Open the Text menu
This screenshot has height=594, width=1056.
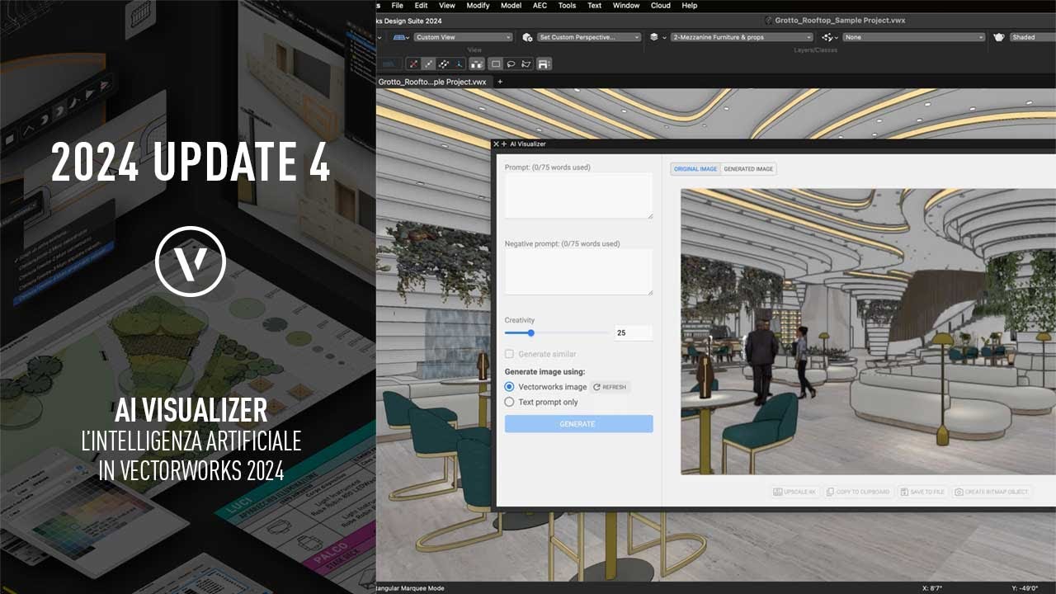click(x=594, y=5)
